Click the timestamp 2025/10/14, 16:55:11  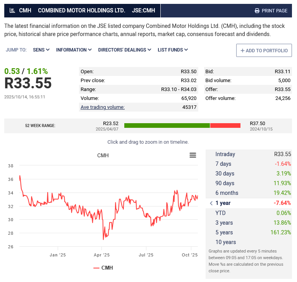pyautogui.click(x=25, y=97)
